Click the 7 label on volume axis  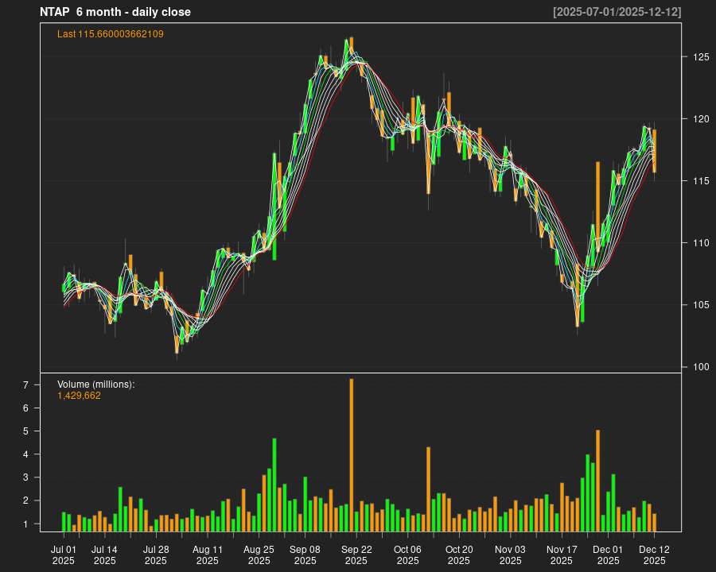coord(48,385)
